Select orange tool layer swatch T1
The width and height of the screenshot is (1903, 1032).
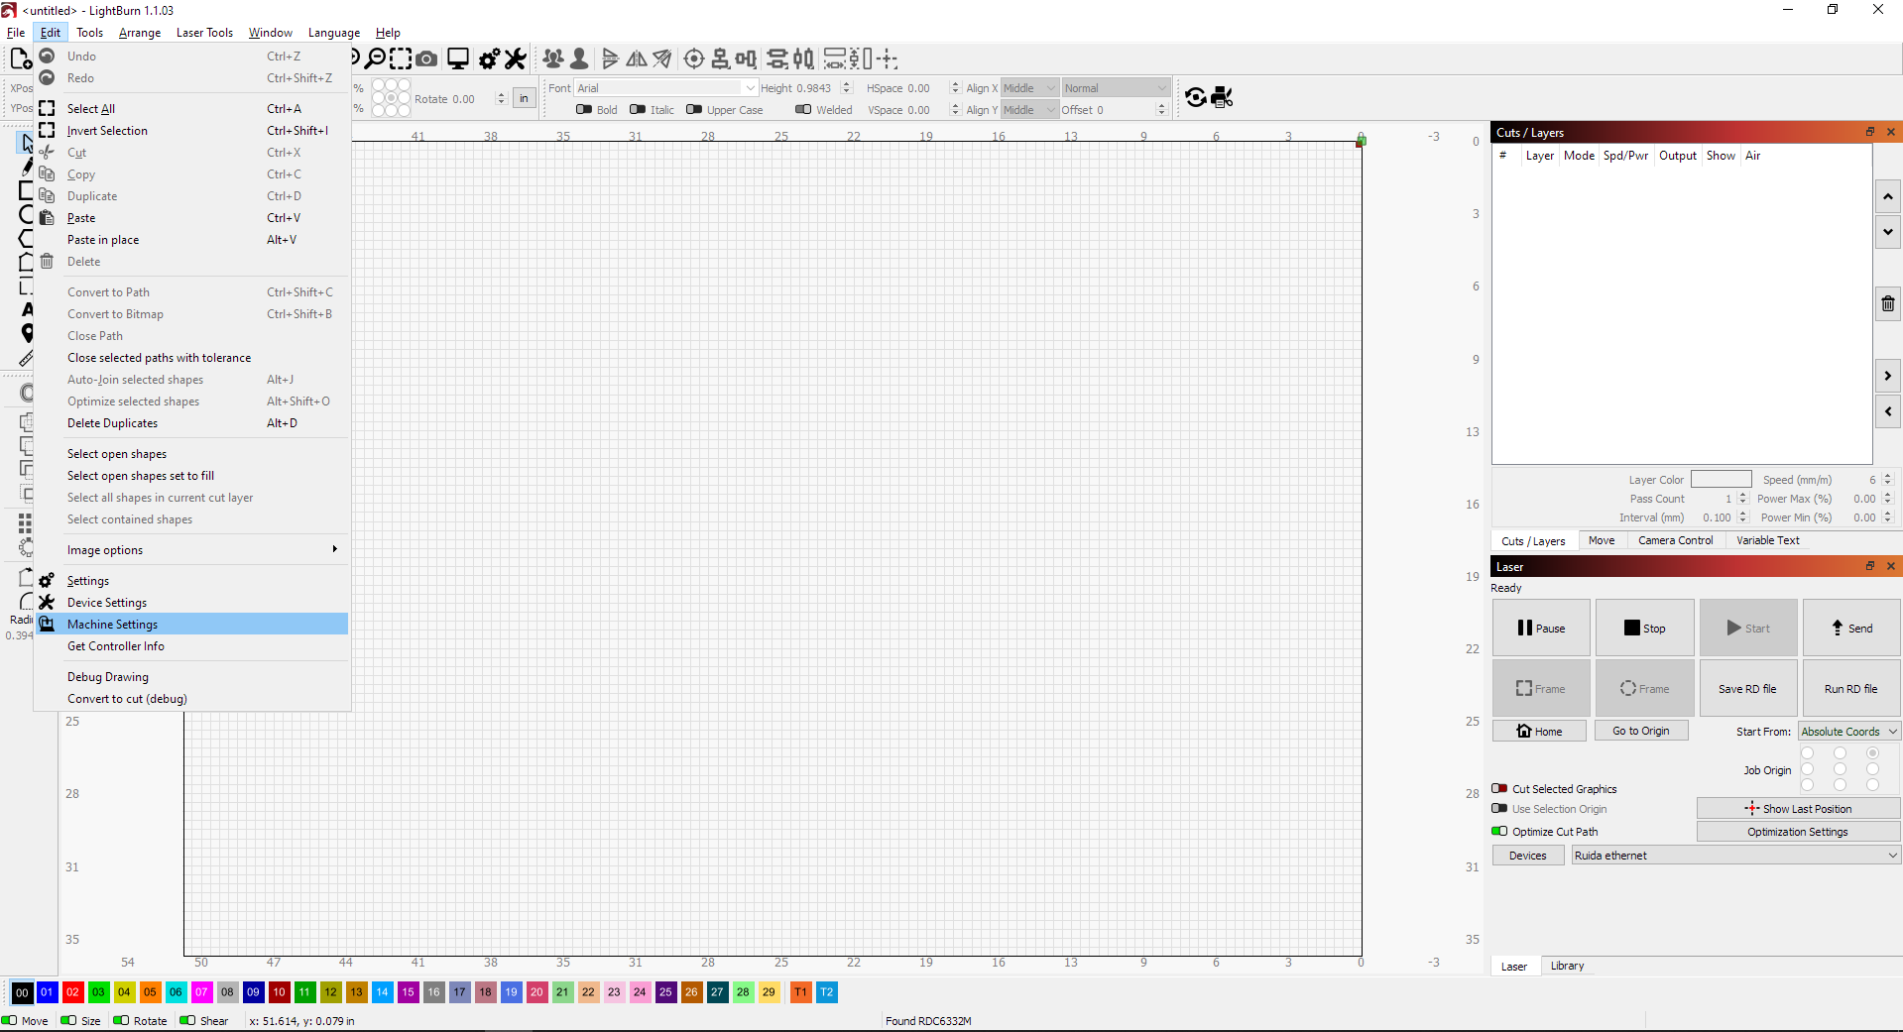[x=800, y=991]
